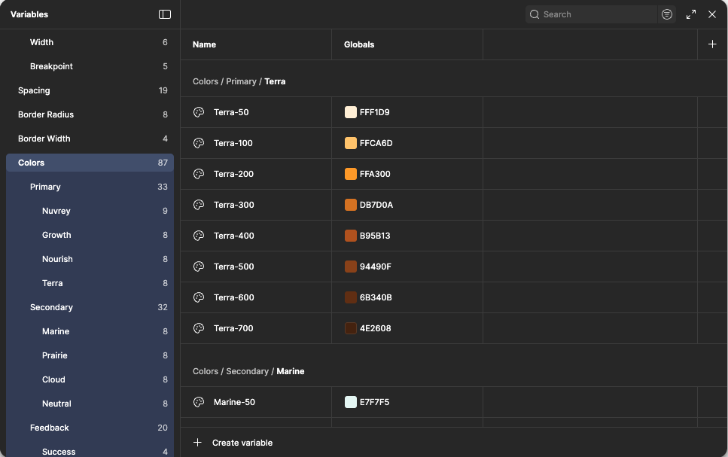Click the Marine-50 variable name
This screenshot has width=728, height=457.
click(x=234, y=402)
